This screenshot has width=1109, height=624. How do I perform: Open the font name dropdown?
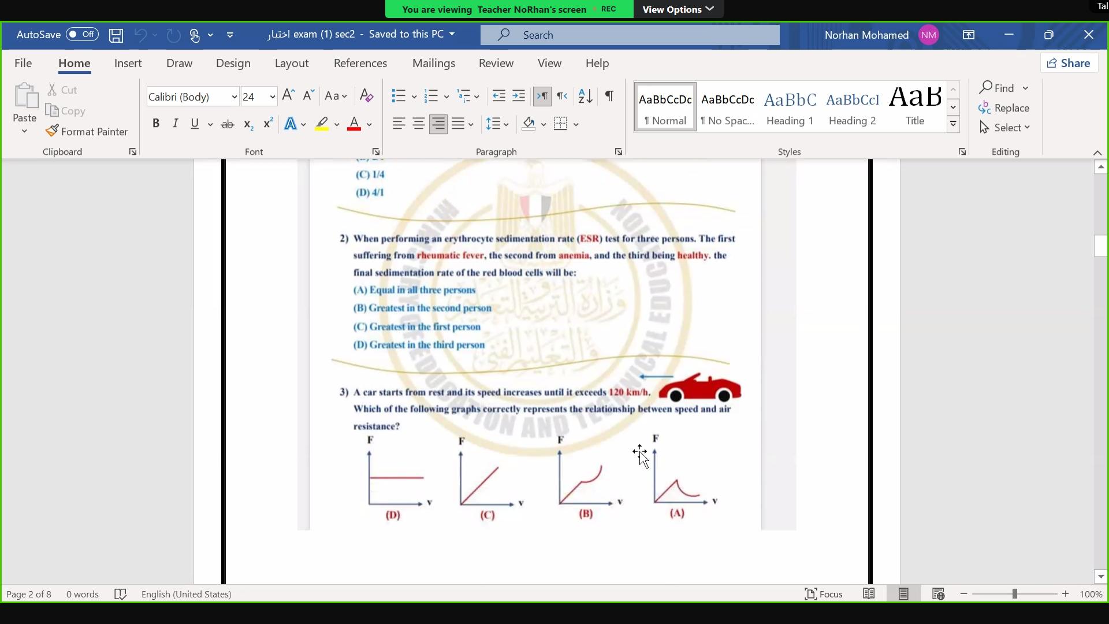coord(234,97)
